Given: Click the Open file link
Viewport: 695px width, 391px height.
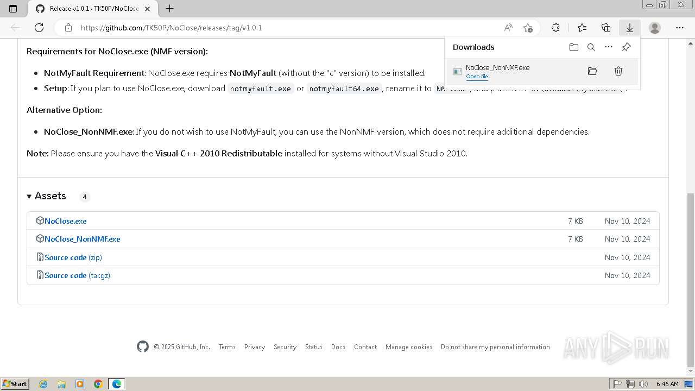Looking at the screenshot, I should pos(477,77).
